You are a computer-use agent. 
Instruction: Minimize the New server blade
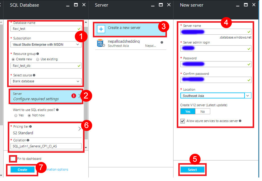pos(238,5)
